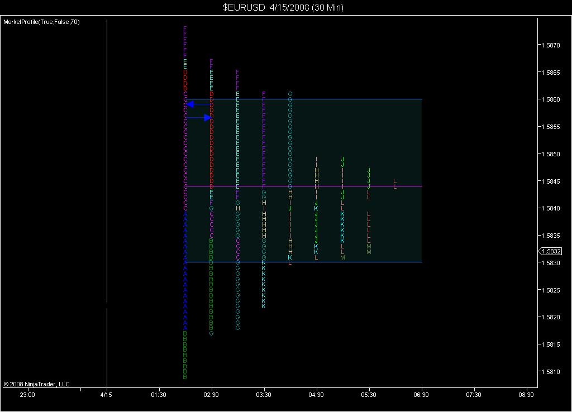Click the 08:30 time axis label
Image resolution: width=572 pixels, height=412 pixels.
(x=526, y=395)
